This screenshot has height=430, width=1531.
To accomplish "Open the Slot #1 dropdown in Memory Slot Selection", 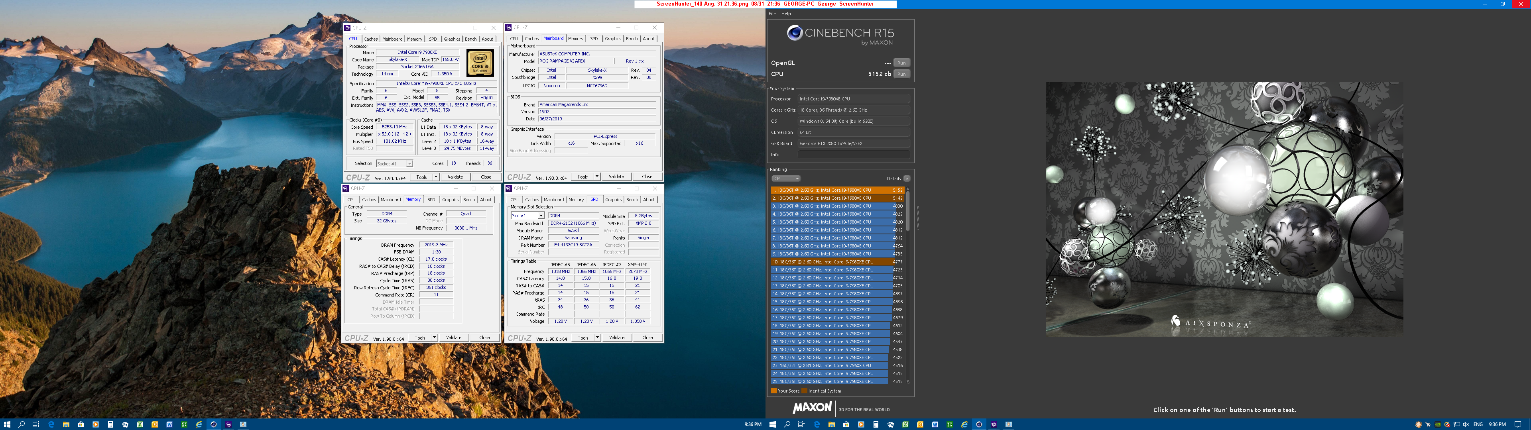I will point(541,216).
